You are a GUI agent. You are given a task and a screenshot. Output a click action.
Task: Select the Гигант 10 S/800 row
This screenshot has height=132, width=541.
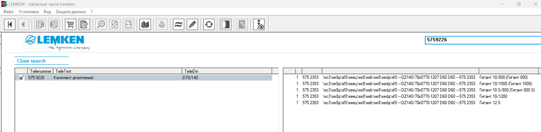[x=412, y=90]
